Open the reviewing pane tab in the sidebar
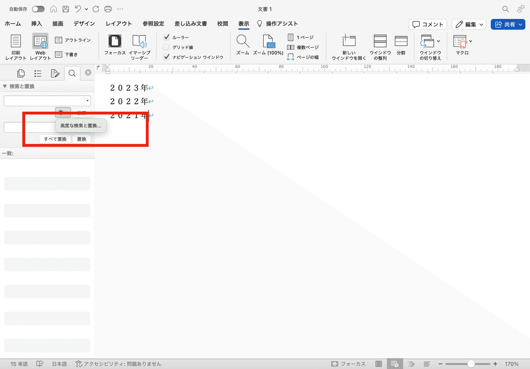This screenshot has height=369, width=530. (55, 73)
